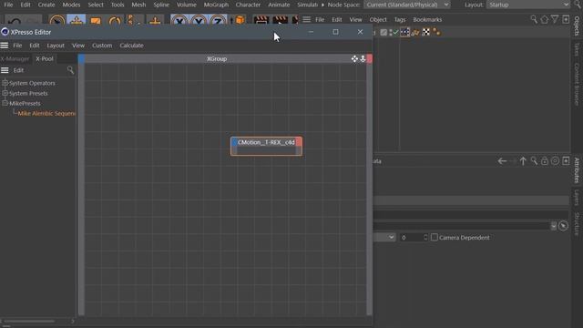583x328 pixels.
Task: Select the Mike Alembic Sequence preset
Action: [x=46, y=113]
